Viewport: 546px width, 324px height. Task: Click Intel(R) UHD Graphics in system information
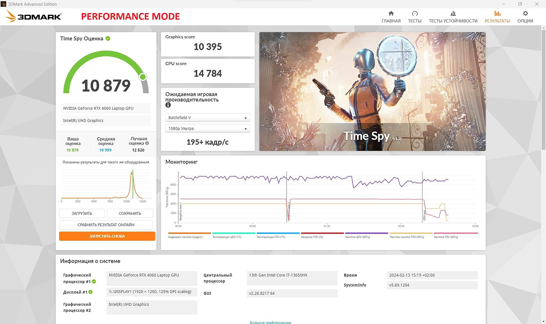click(x=152, y=307)
